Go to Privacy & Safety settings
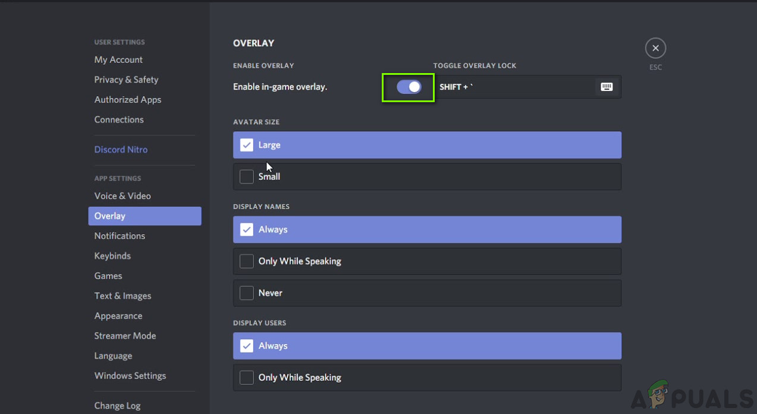 [x=126, y=80]
